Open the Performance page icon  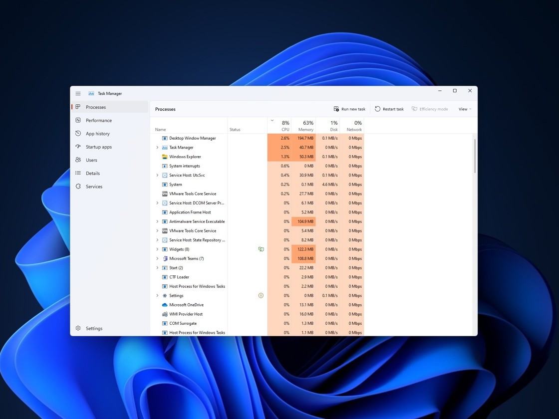point(78,120)
